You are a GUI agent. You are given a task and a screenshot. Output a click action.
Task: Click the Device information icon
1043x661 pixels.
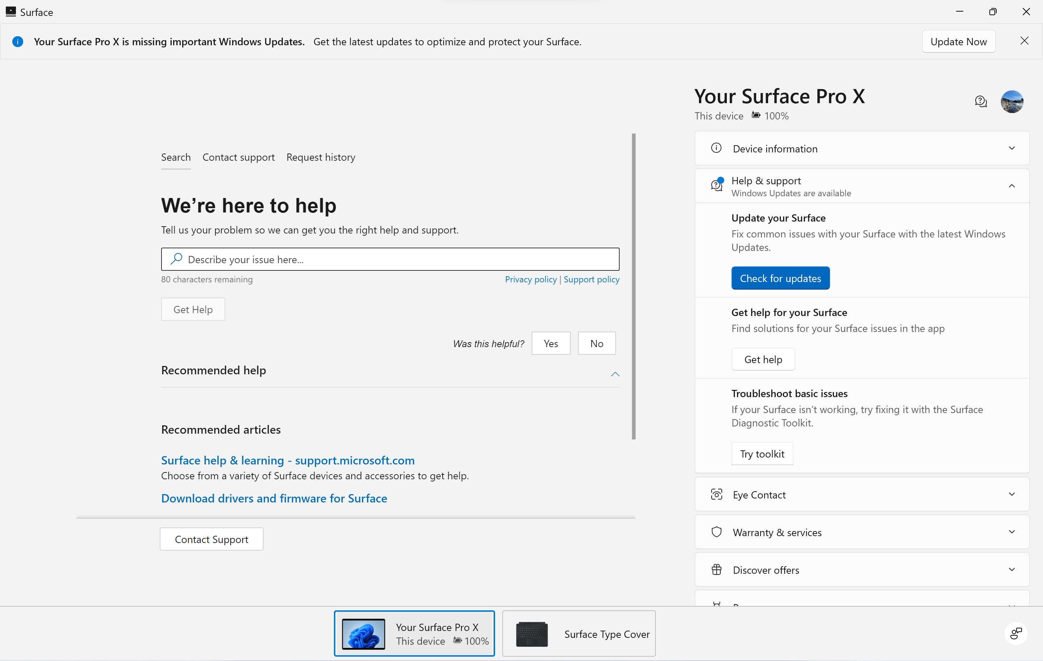pos(715,148)
